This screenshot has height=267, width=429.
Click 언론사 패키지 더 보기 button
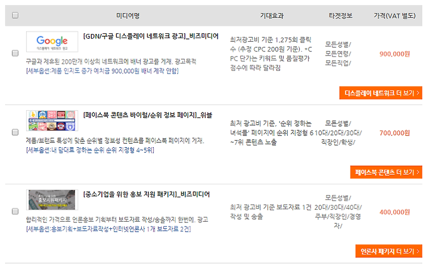click(x=388, y=251)
